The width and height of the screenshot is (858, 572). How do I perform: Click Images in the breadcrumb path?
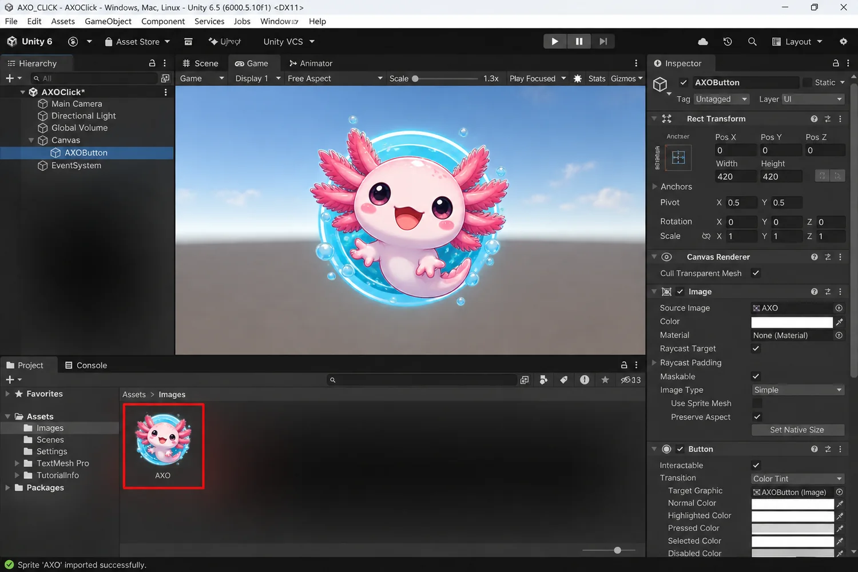pos(172,395)
